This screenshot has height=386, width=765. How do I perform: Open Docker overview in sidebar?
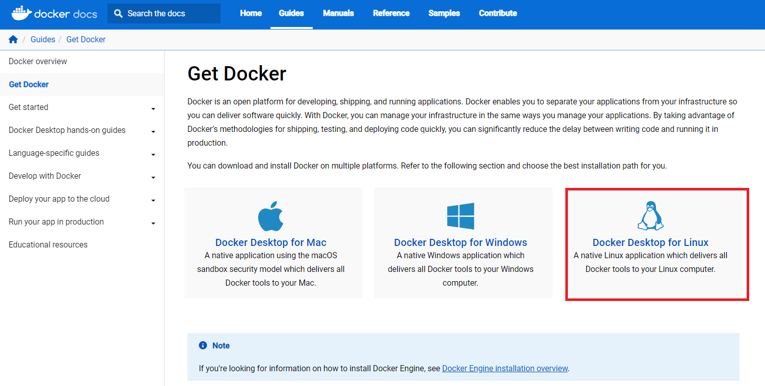click(38, 61)
